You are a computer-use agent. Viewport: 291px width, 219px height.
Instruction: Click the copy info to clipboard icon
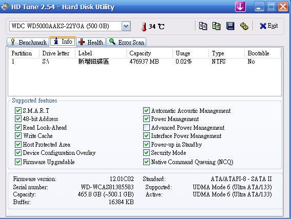(203, 26)
